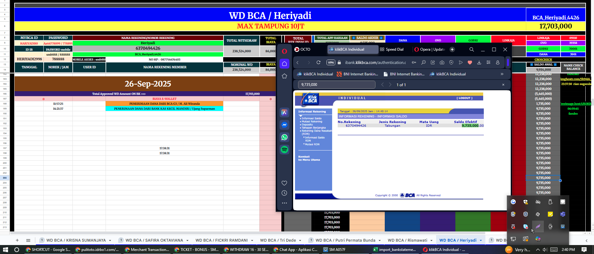Open dropdown for Rismawati sheet tab

(431, 240)
